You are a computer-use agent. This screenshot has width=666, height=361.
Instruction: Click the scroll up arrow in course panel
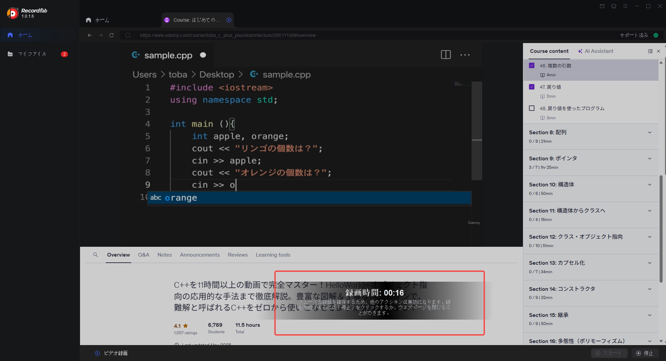click(x=661, y=62)
